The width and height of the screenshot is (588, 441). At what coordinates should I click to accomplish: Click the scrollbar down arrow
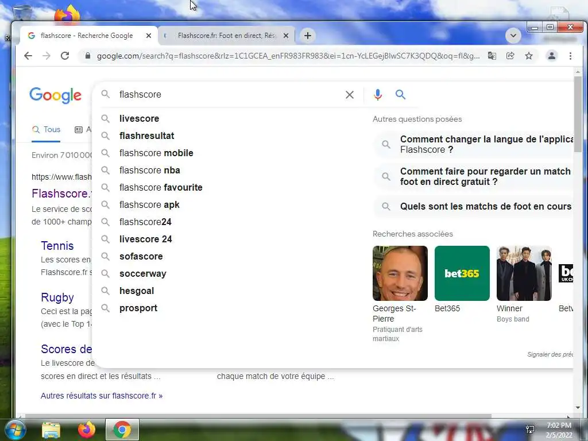point(578,408)
